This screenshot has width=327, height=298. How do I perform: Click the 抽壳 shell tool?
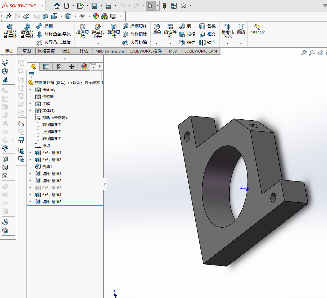(187, 42)
